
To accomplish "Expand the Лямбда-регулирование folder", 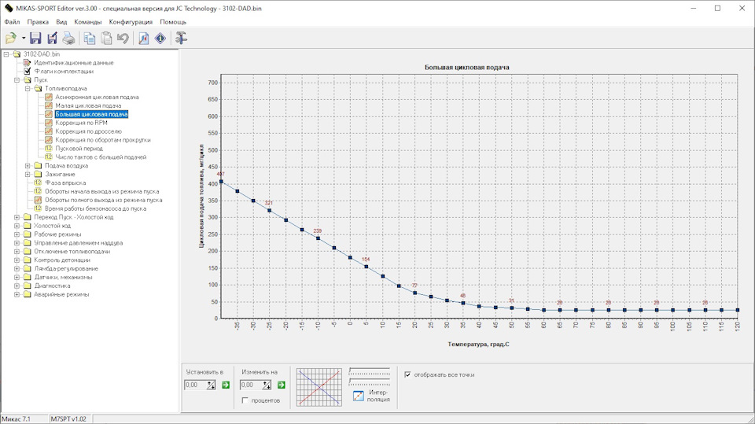I will click(17, 269).
